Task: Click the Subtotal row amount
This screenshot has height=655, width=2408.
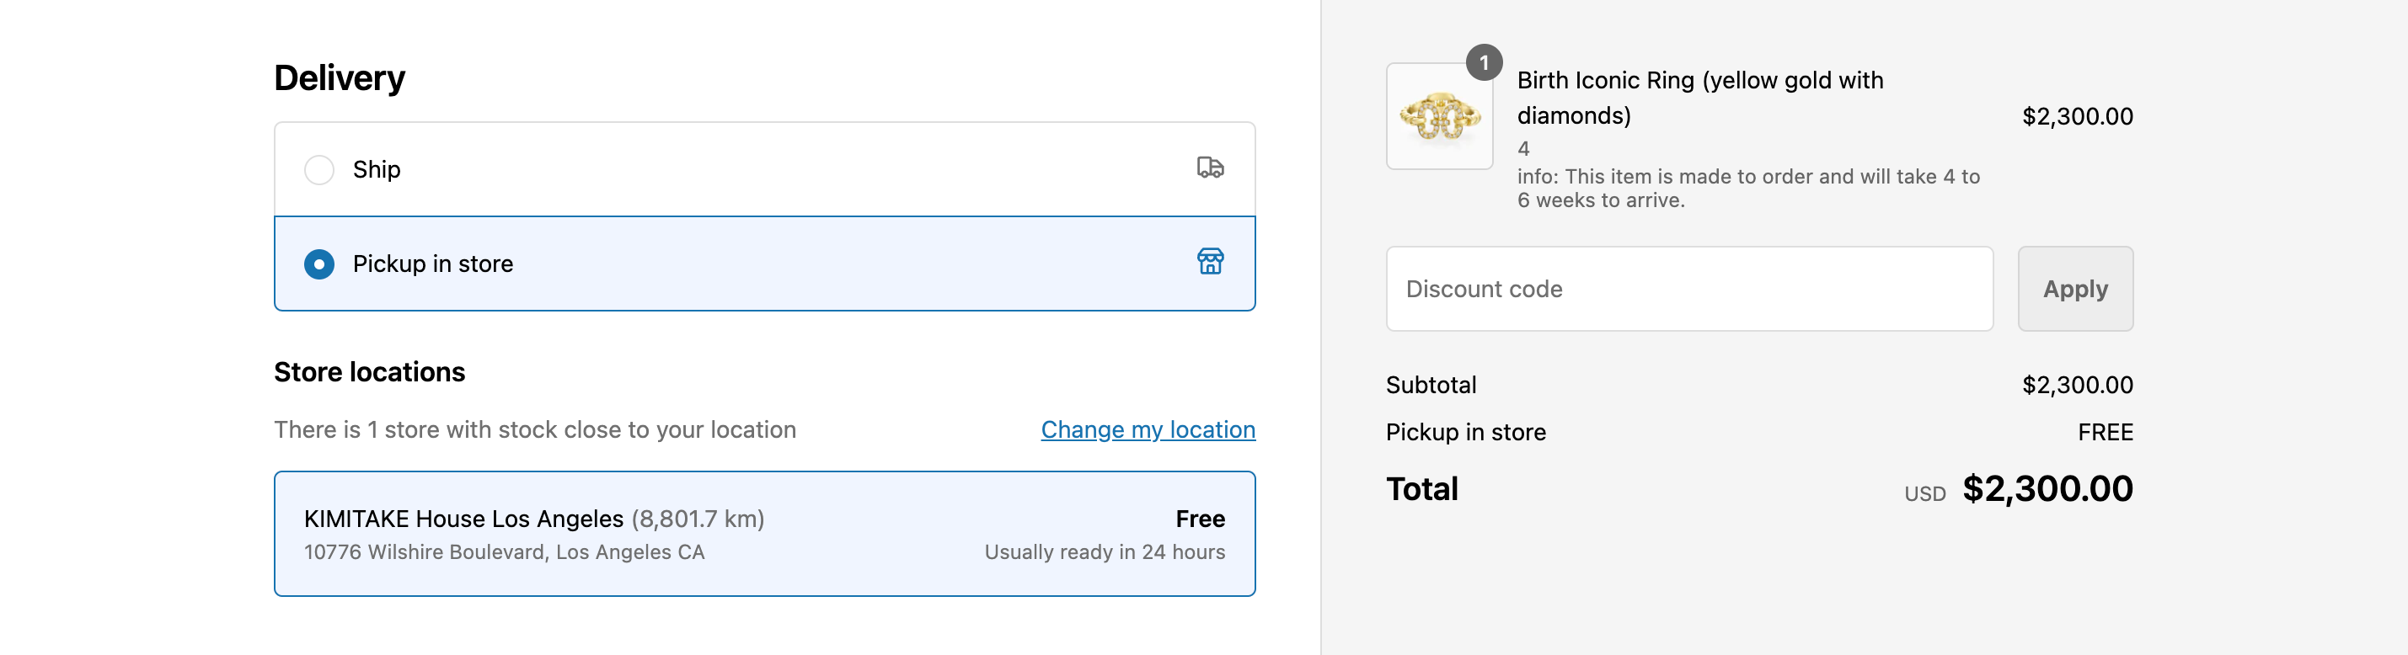Action: click(x=2076, y=385)
